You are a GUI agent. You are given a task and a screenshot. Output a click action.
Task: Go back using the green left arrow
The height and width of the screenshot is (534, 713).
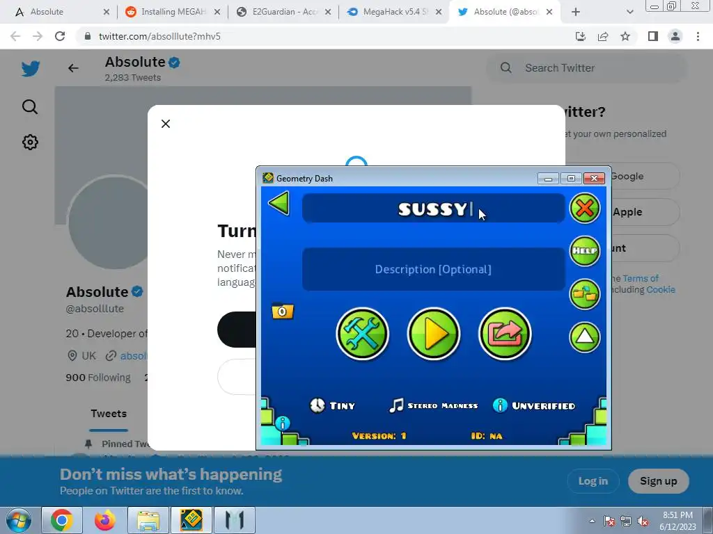[279, 203]
